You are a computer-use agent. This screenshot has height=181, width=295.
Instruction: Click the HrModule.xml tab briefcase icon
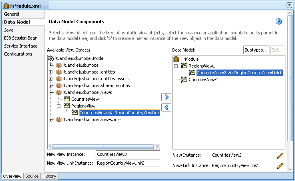6,6
